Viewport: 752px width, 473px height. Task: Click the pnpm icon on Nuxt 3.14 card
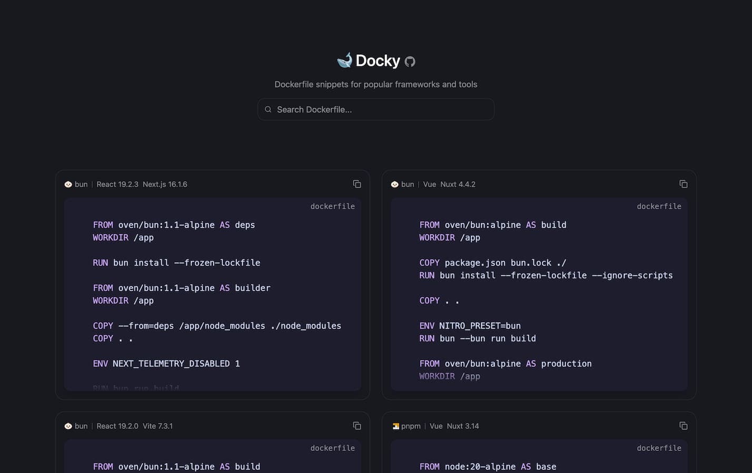[395, 426]
